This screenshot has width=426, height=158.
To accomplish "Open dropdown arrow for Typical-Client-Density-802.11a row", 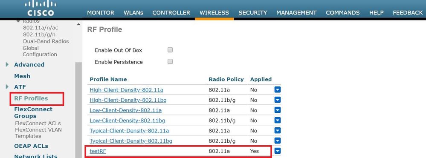I will tap(277, 131).
